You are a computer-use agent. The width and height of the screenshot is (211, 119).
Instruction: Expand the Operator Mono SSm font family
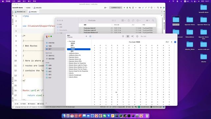[x=68, y=61]
